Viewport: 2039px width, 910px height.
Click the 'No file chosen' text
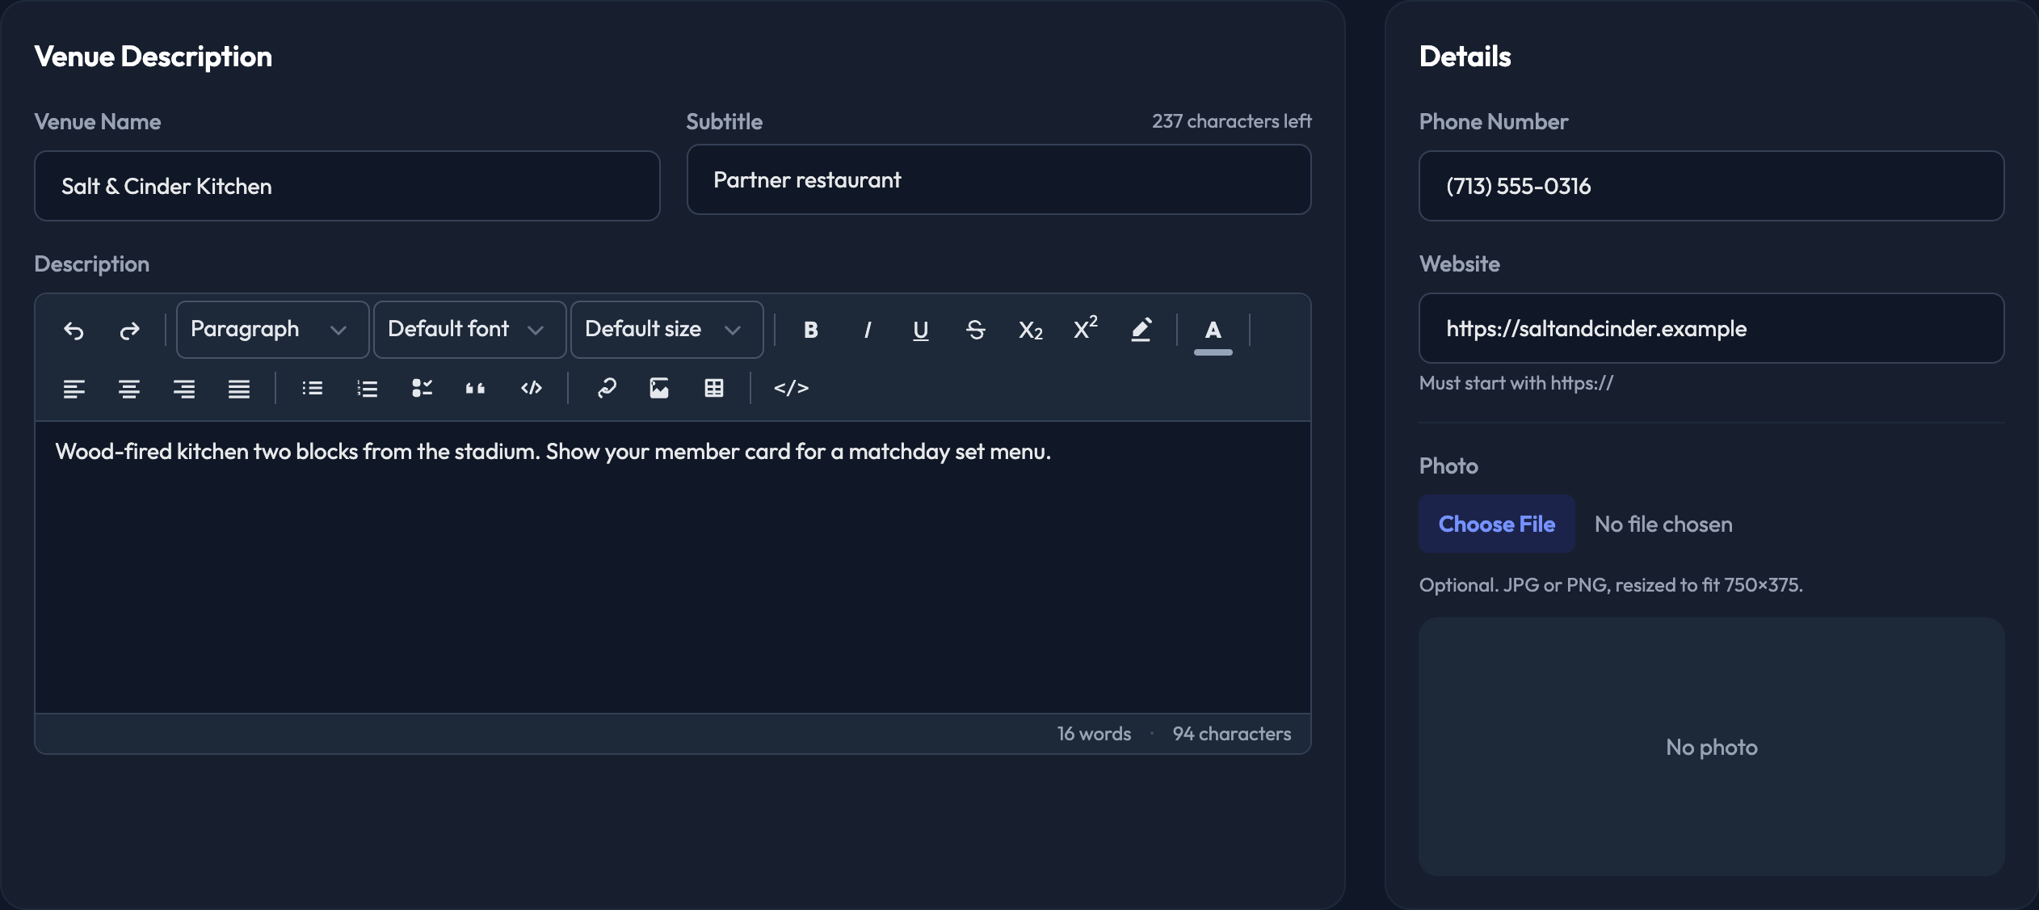coord(1663,525)
